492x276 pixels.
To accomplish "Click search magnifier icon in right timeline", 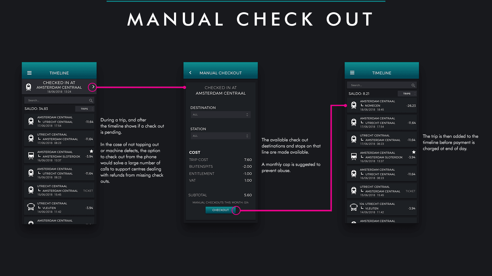I will click(413, 85).
